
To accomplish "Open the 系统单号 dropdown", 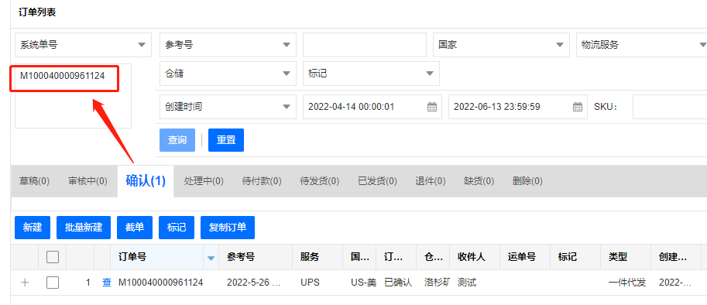I will tap(84, 45).
